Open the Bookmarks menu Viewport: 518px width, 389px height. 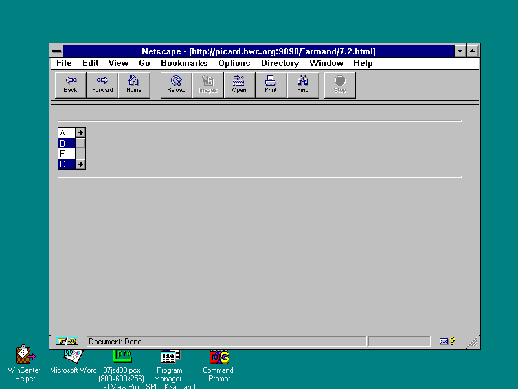[x=184, y=64]
